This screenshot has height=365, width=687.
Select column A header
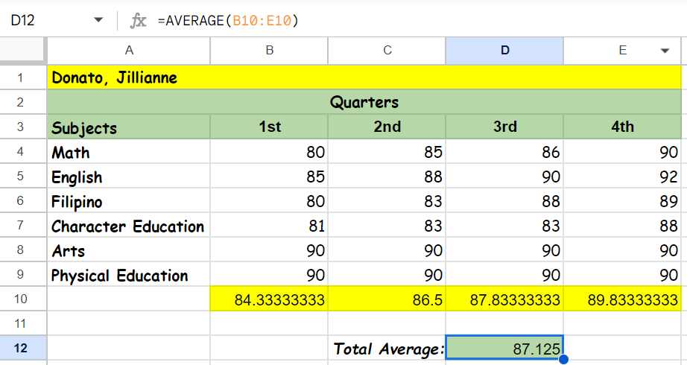click(x=129, y=51)
